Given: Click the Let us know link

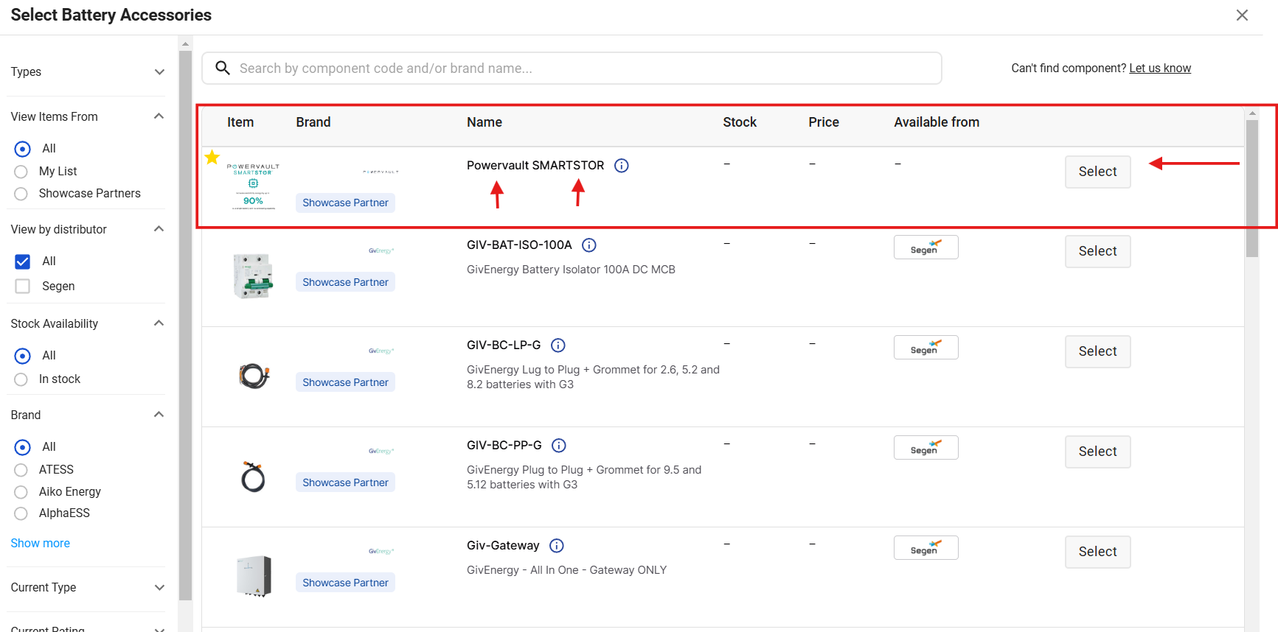Looking at the screenshot, I should 1160,68.
